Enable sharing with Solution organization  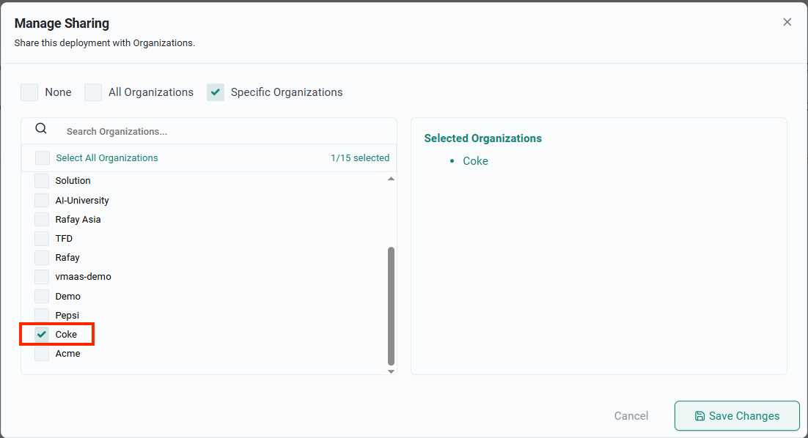[x=42, y=181]
